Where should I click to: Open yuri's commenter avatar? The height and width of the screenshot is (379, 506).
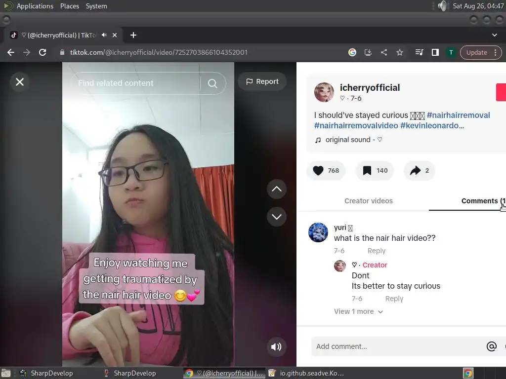(318, 232)
